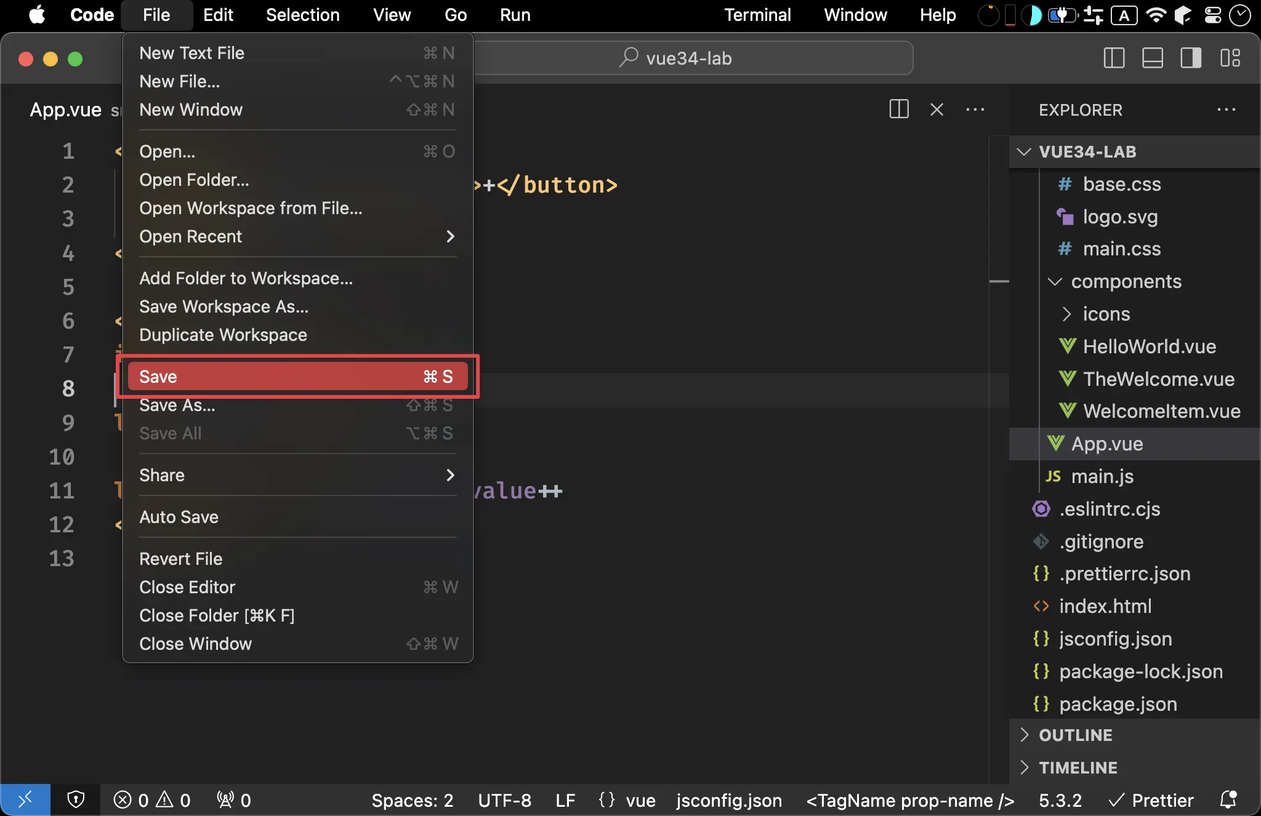Close the App.vue editor with the X icon
The image size is (1261, 816).
point(937,110)
